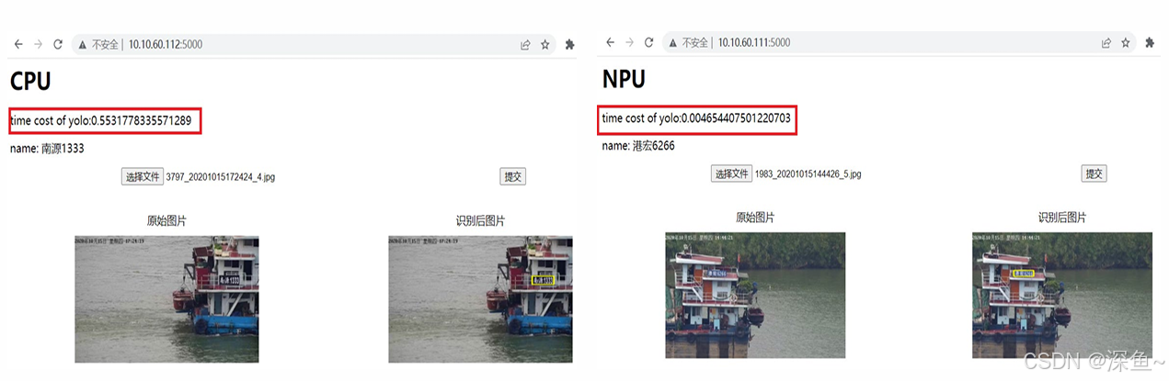This screenshot has height=381, width=1169.
Task: Click 不安全 label in NPU address bar
Action: tap(695, 43)
